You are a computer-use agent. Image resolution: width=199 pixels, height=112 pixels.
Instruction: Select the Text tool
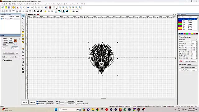[23, 45]
